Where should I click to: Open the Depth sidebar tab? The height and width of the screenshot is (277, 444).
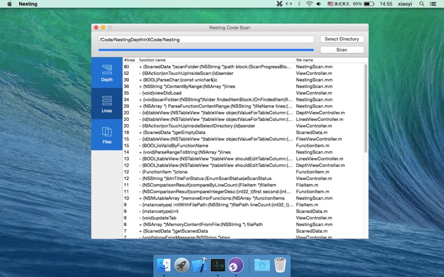107,73
